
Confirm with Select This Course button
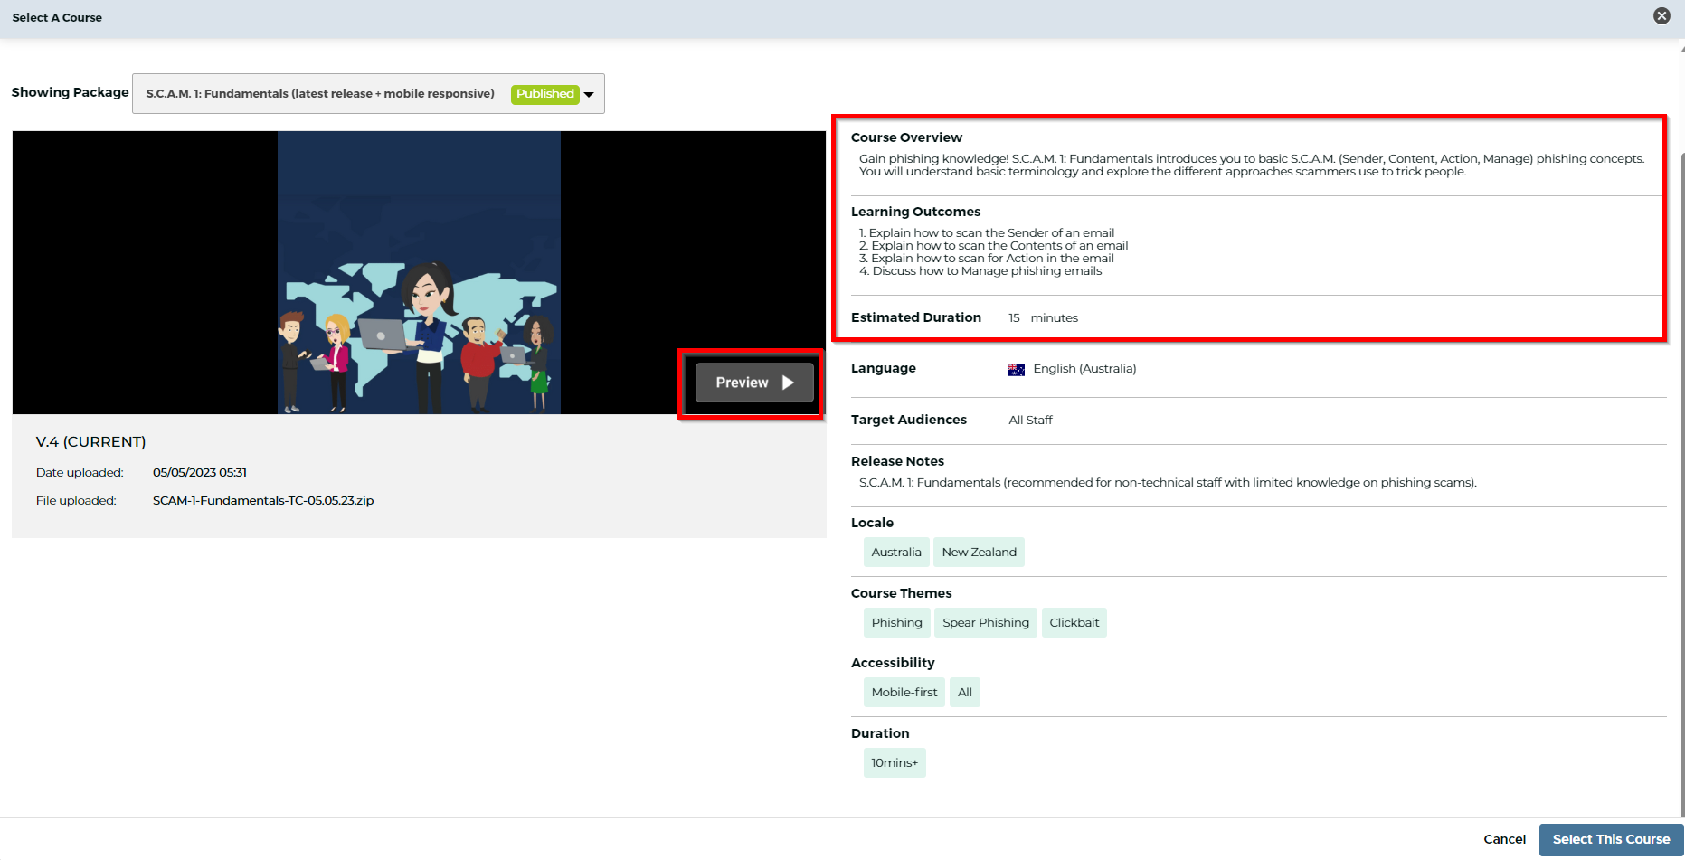[x=1611, y=839]
